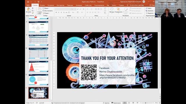This screenshot has width=186, height=104.
Task: Click the Восстановить reset button
Action: pos(48,11)
